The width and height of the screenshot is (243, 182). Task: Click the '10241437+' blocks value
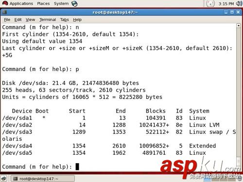pos(154,125)
